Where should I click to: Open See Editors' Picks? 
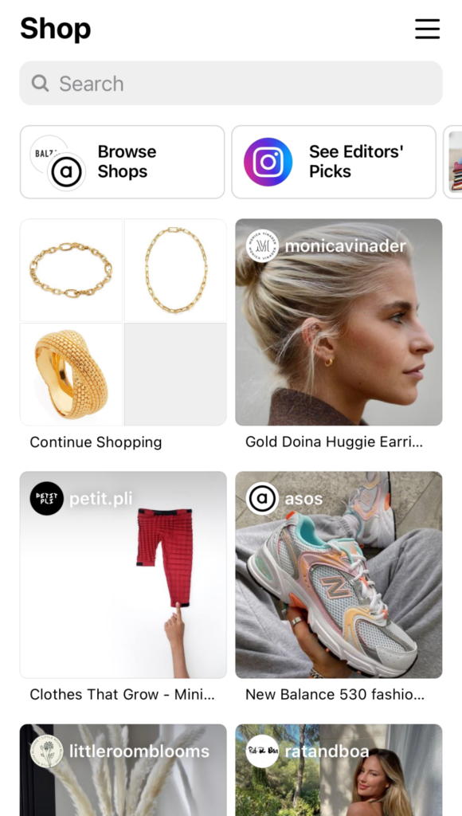pyautogui.click(x=334, y=162)
